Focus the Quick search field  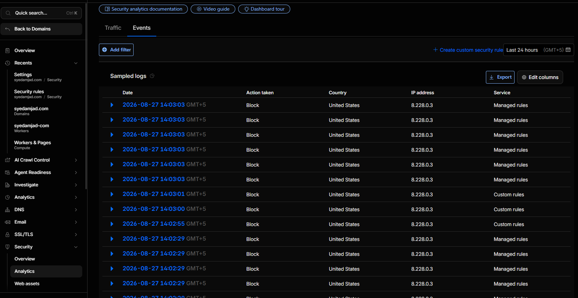tap(41, 13)
